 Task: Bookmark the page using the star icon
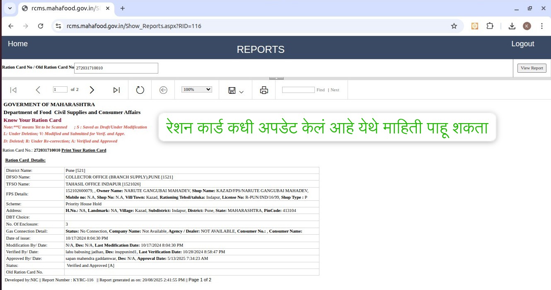click(x=454, y=26)
